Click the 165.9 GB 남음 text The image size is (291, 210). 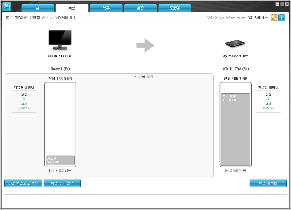pyautogui.click(x=60, y=171)
